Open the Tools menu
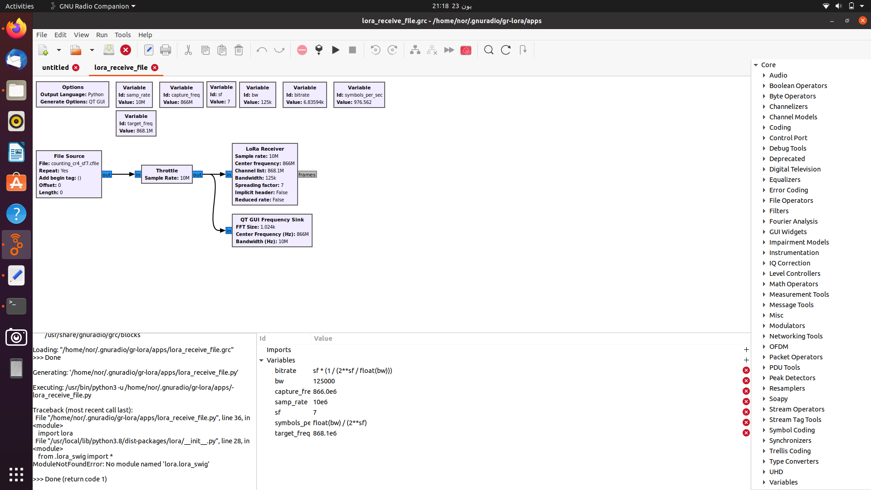 pos(122,34)
